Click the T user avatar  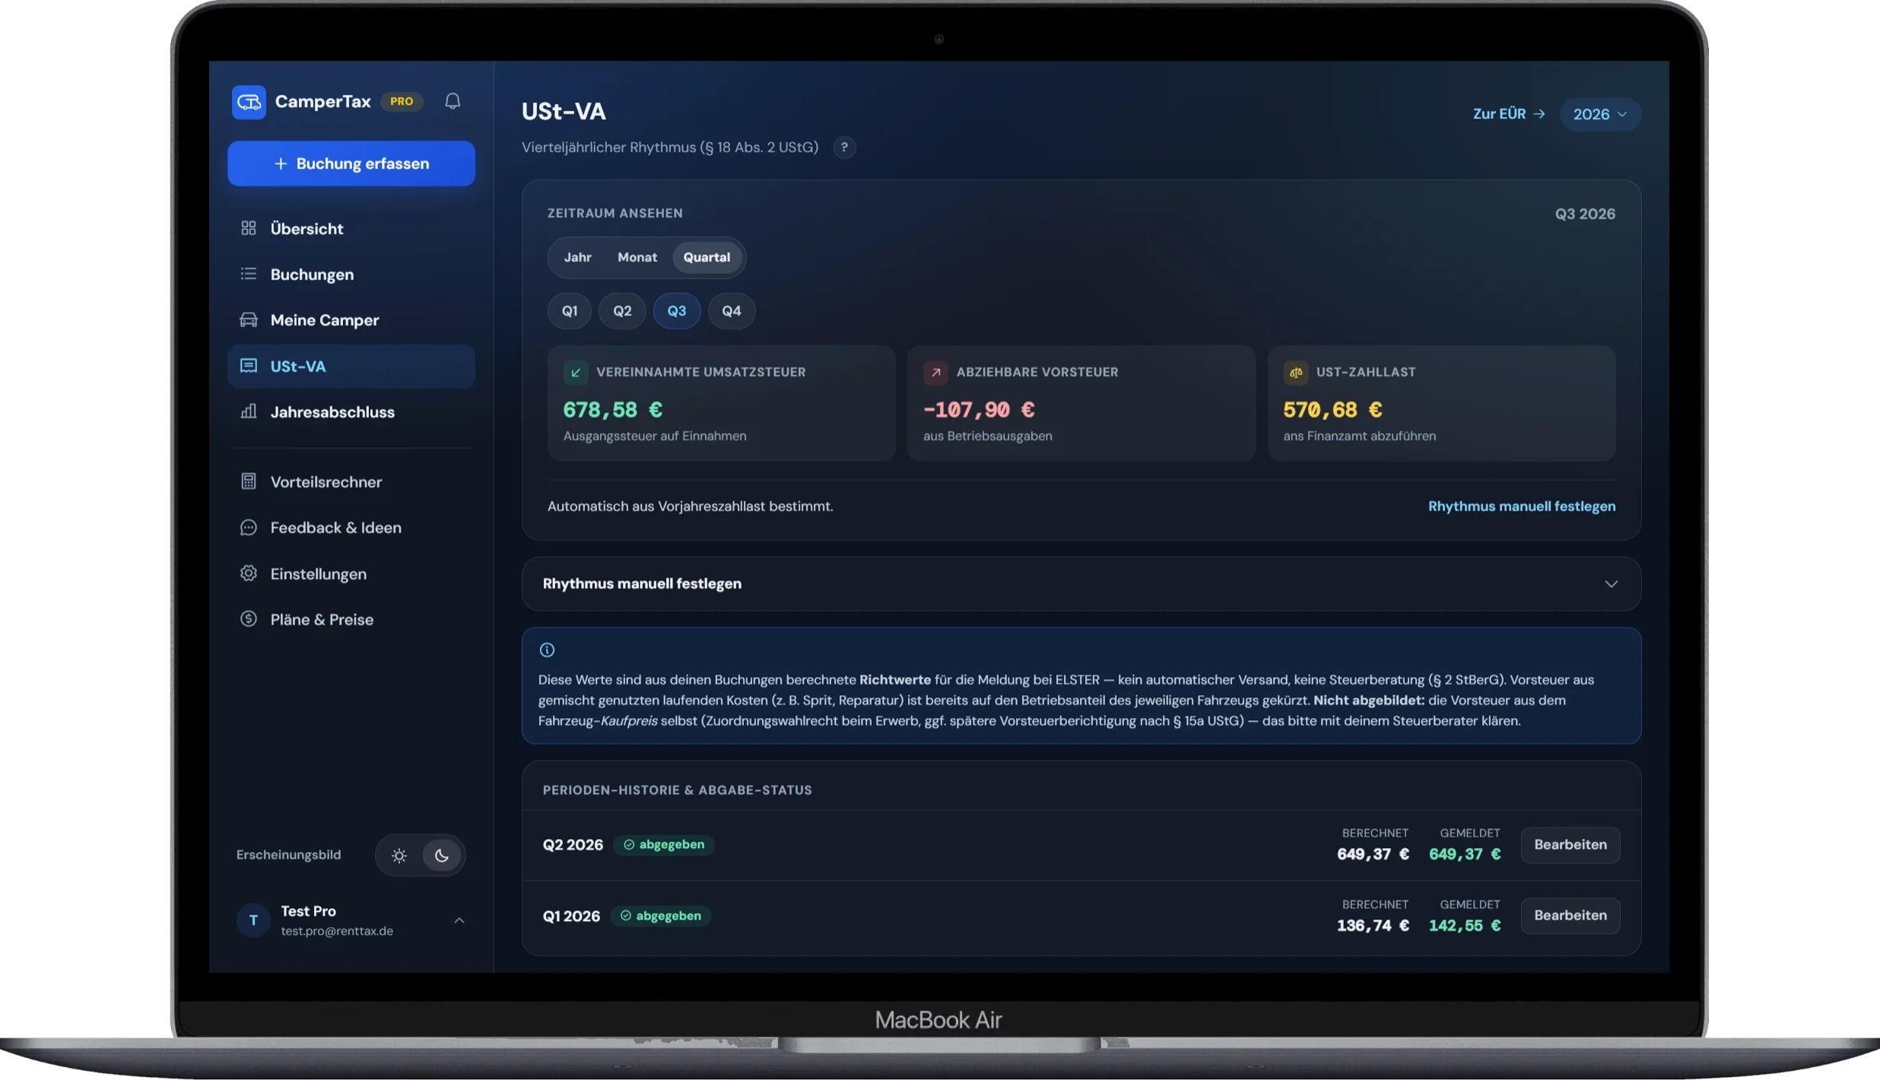tap(254, 920)
